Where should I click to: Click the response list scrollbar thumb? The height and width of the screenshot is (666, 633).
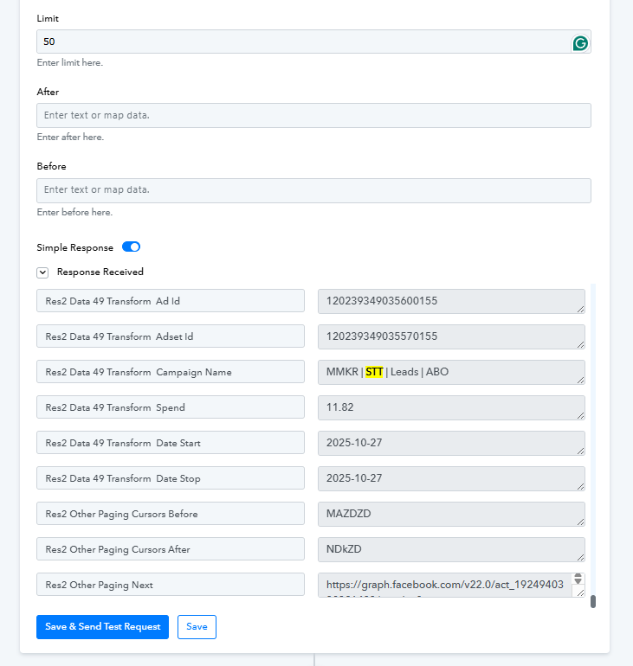tap(593, 602)
